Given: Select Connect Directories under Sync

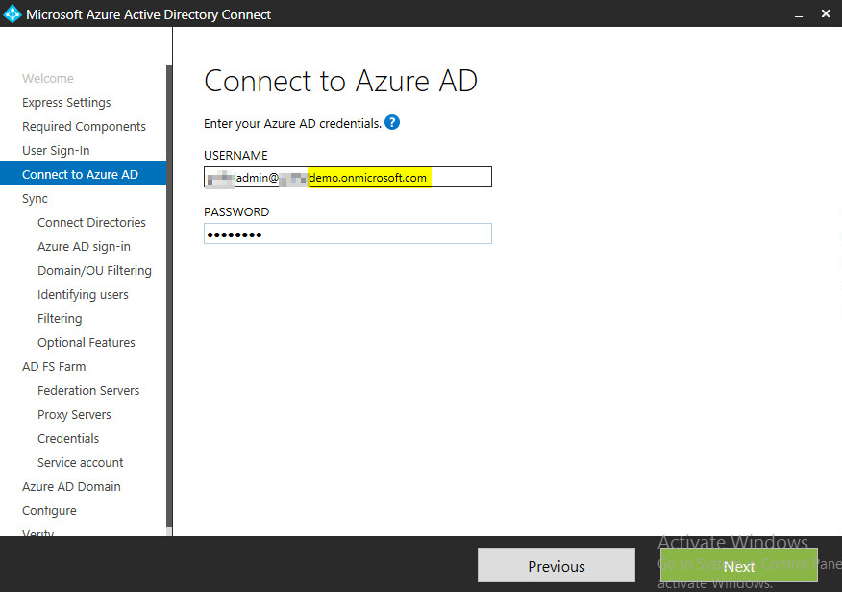Looking at the screenshot, I should point(91,223).
